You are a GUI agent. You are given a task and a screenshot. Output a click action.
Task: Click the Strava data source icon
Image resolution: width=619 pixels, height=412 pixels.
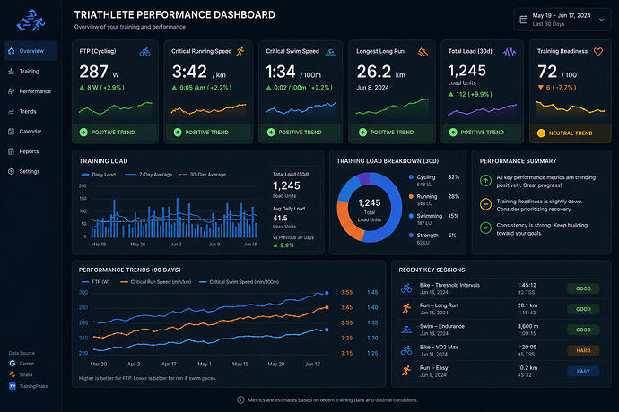pos(13,374)
